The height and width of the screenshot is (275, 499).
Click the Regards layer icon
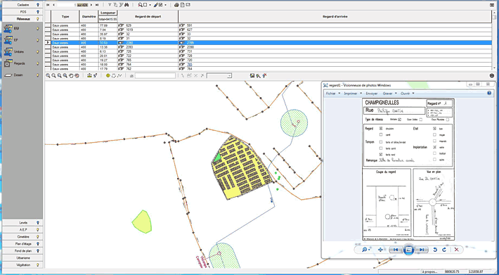(x=8, y=63)
